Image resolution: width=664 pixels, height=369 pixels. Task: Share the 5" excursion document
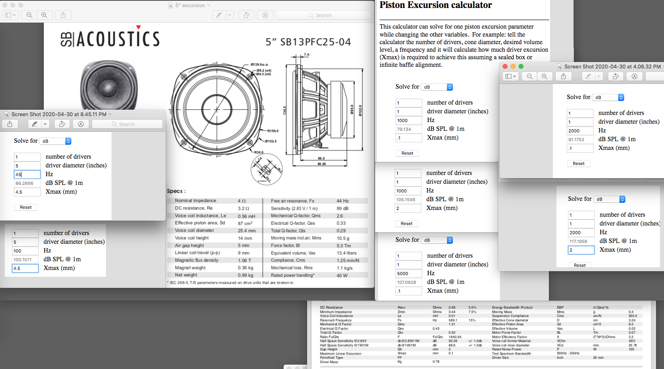point(63,15)
